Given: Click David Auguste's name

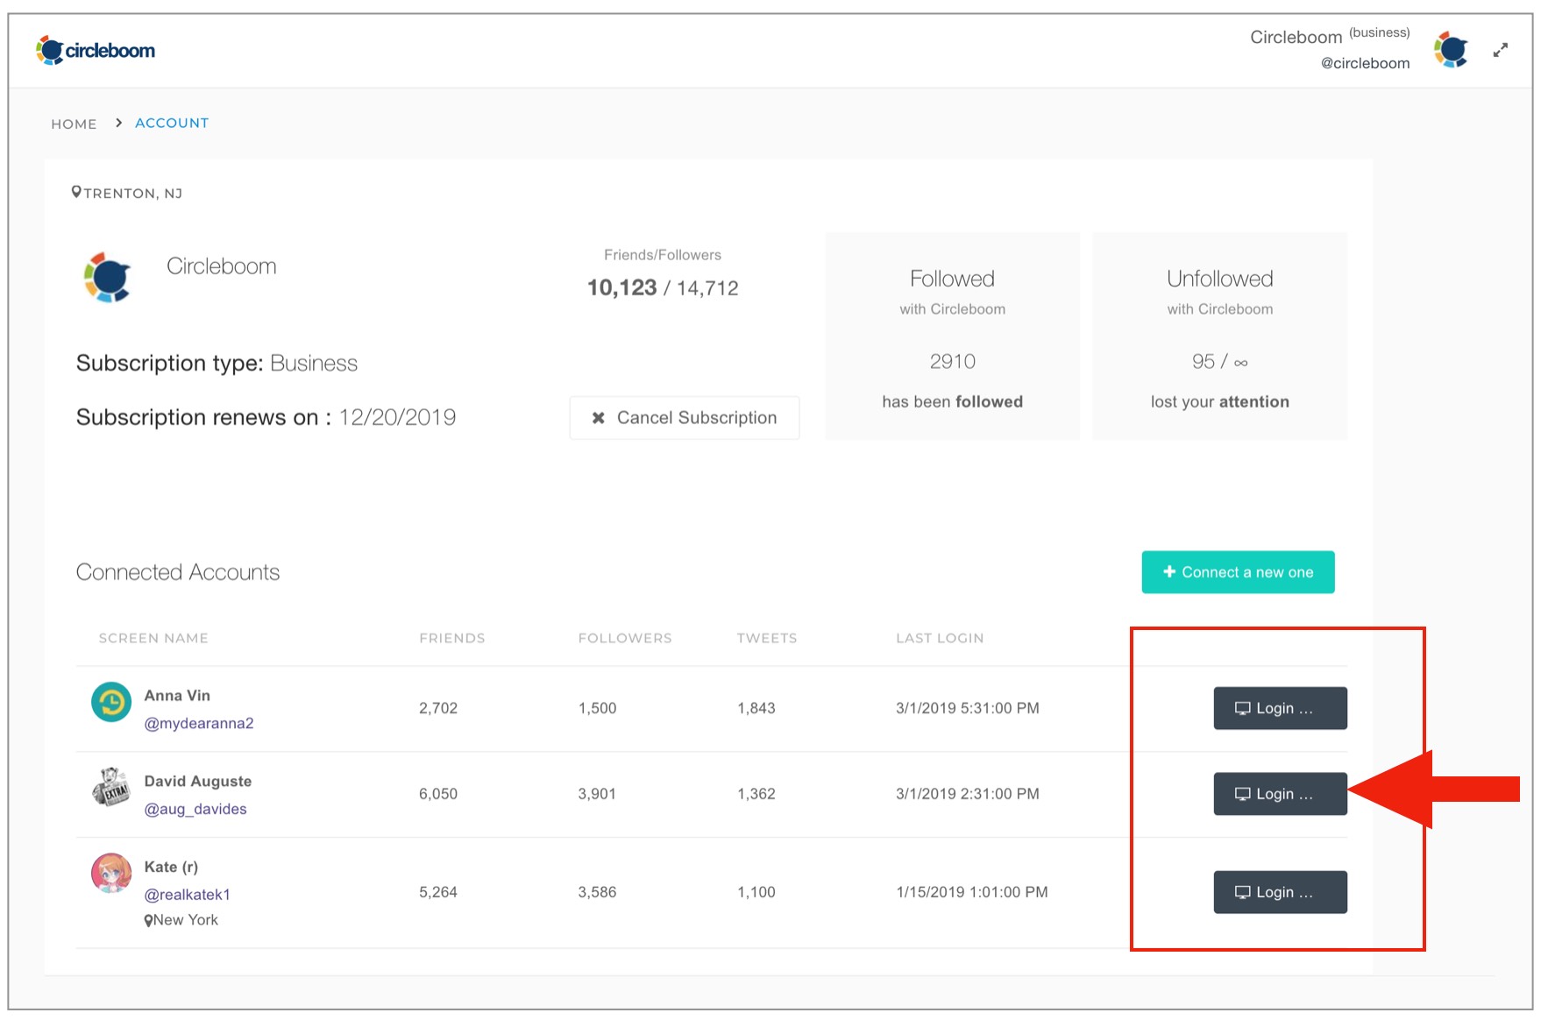Looking at the screenshot, I should [198, 782].
